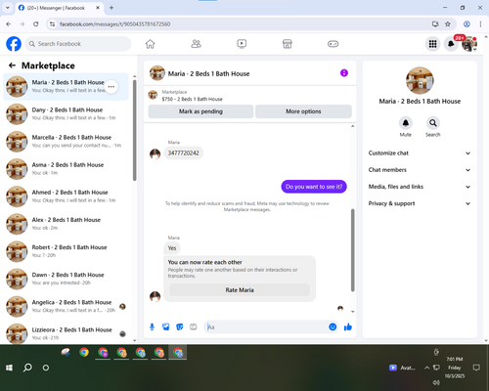The height and width of the screenshot is (391, 489).
Task: Open the Watch video icon
Action: coord(242,44)
